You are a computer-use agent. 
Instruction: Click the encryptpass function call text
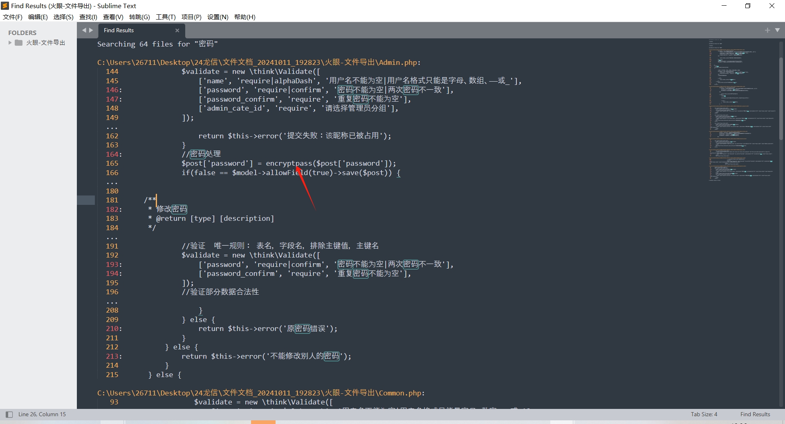pos(289,164)
